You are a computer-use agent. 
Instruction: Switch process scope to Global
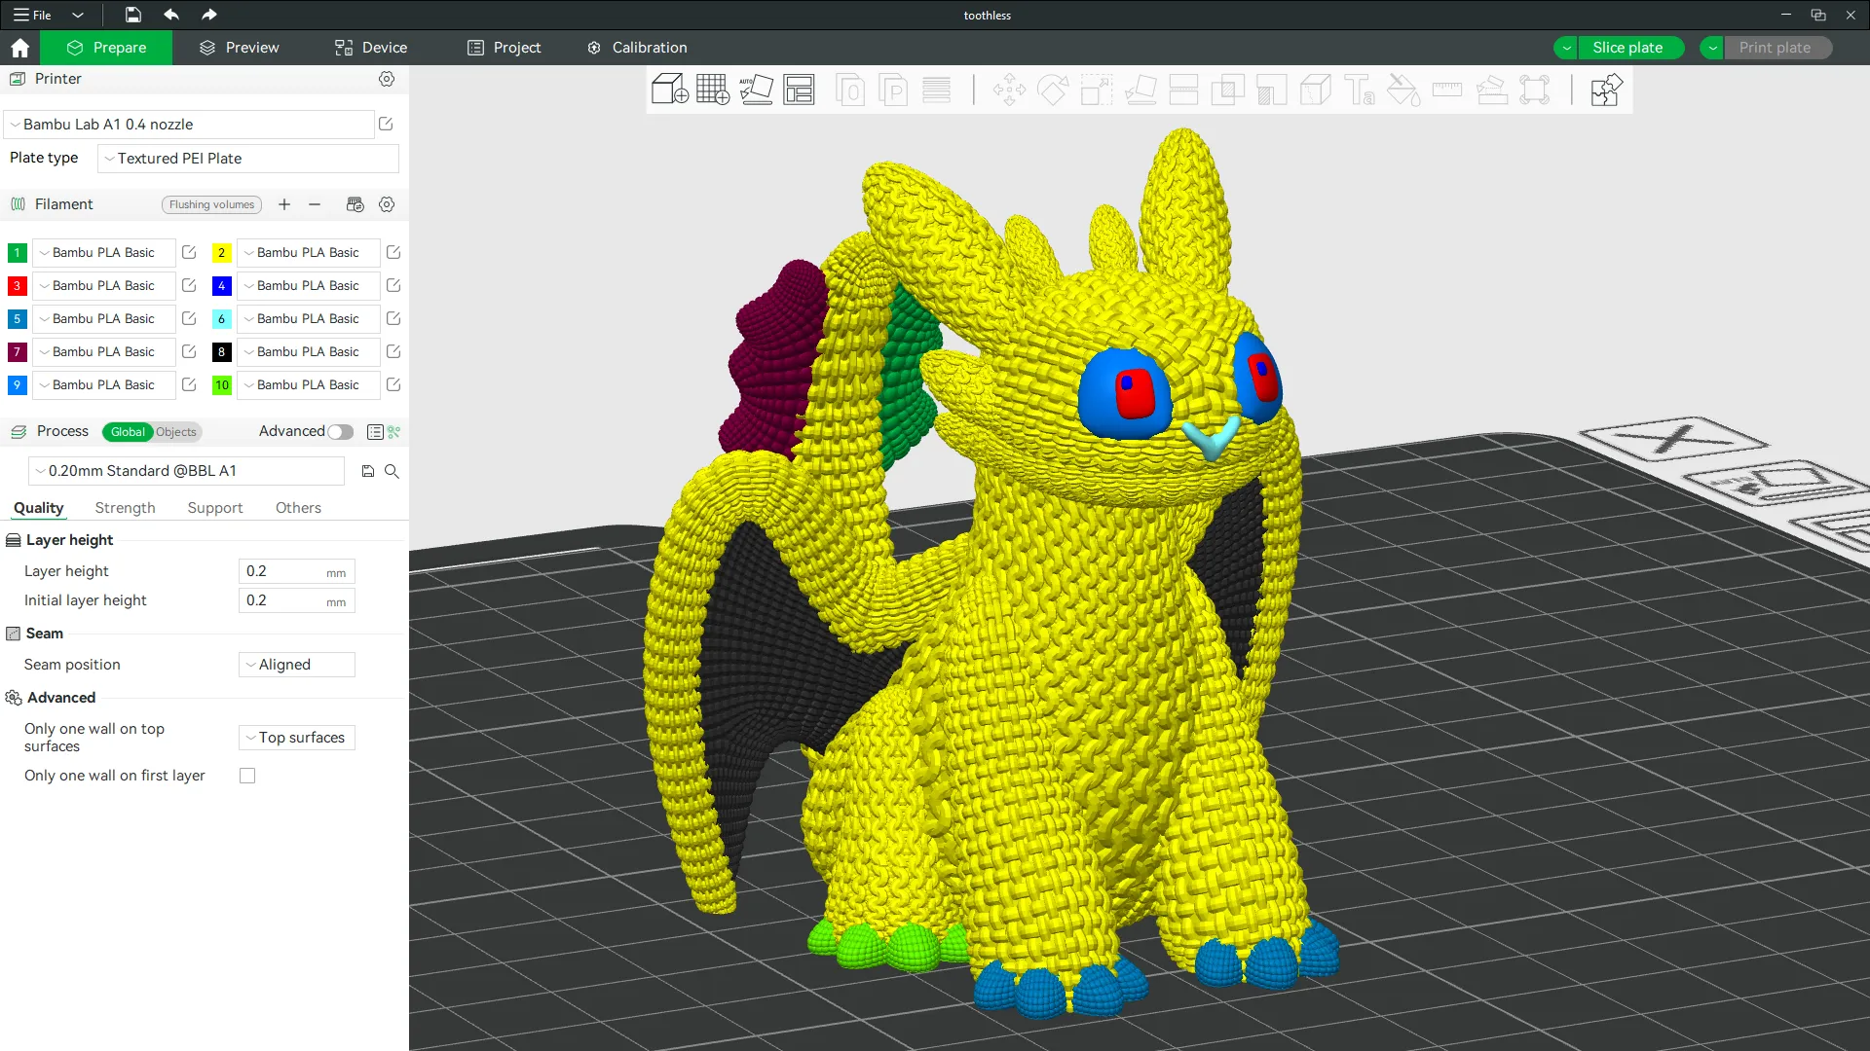128,432
